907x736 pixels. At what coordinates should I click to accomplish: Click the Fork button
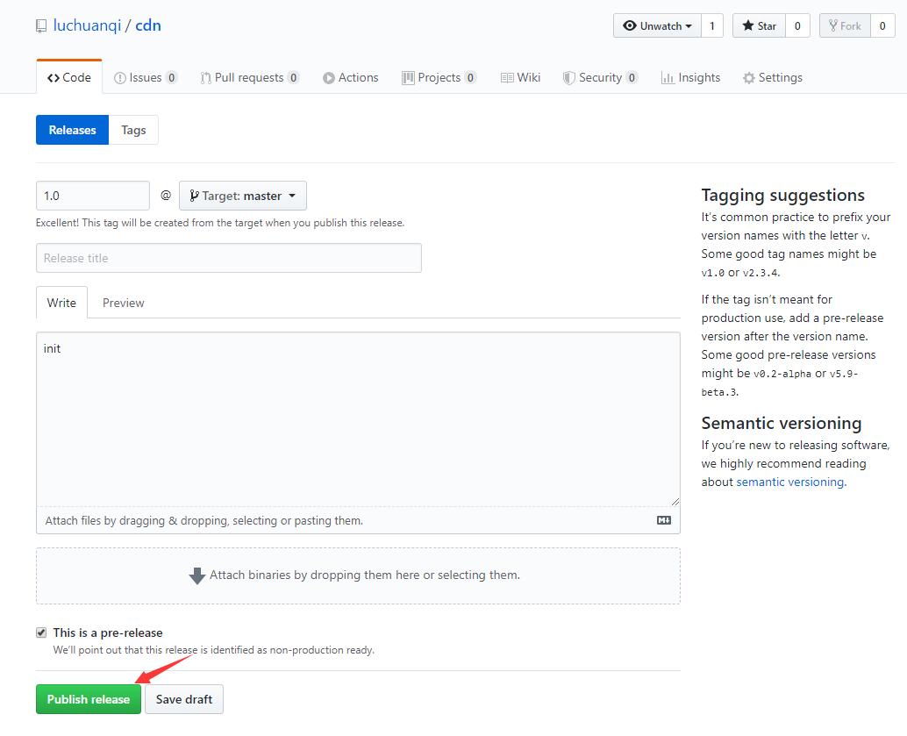(x=845, y=25)
